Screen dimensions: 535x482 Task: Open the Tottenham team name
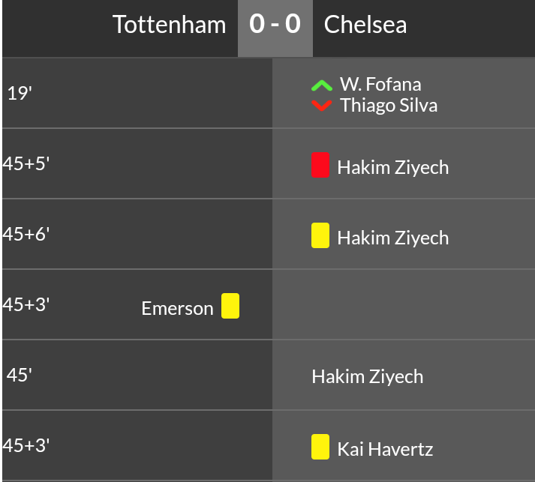pos(169,25)
